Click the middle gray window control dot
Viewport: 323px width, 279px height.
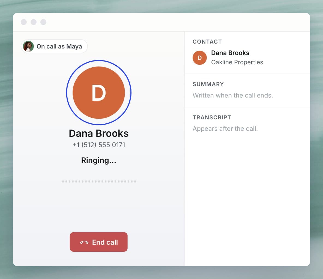point(34,22)
